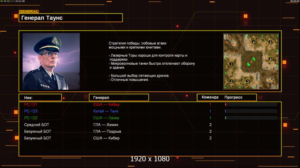Click the Команда column header

[210, 97]
